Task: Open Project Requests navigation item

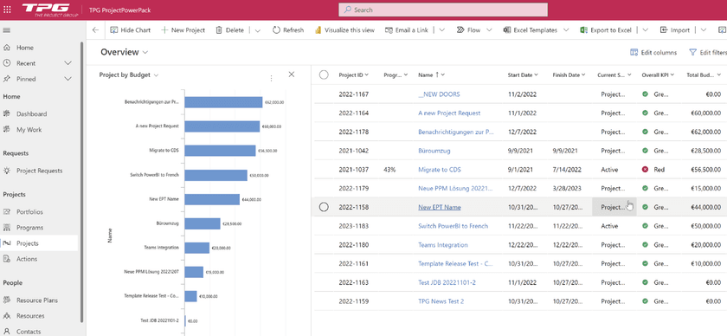Action: [40, 171]
